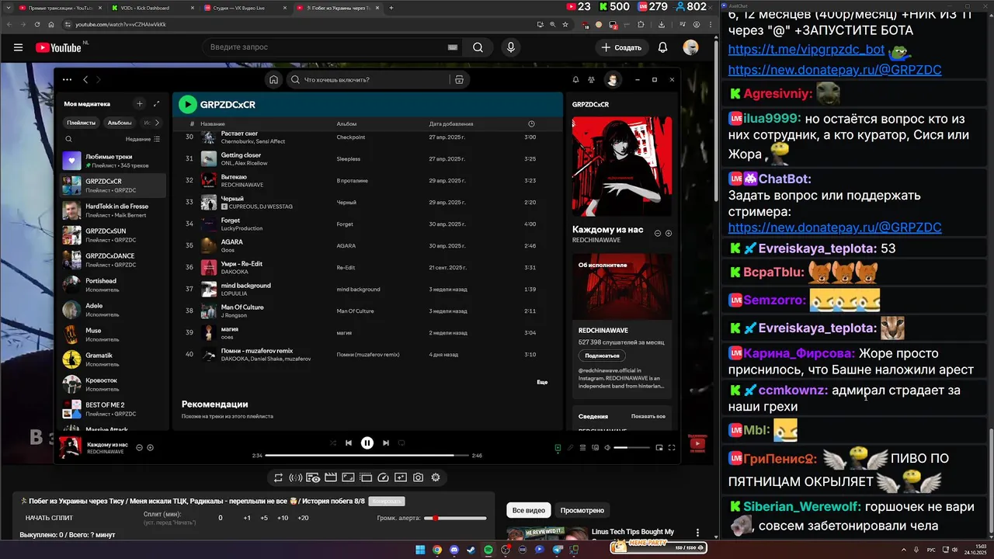Show more library filter chips arrow
Image resolution: width=994 pixels, height=559 pixels.
157,123
